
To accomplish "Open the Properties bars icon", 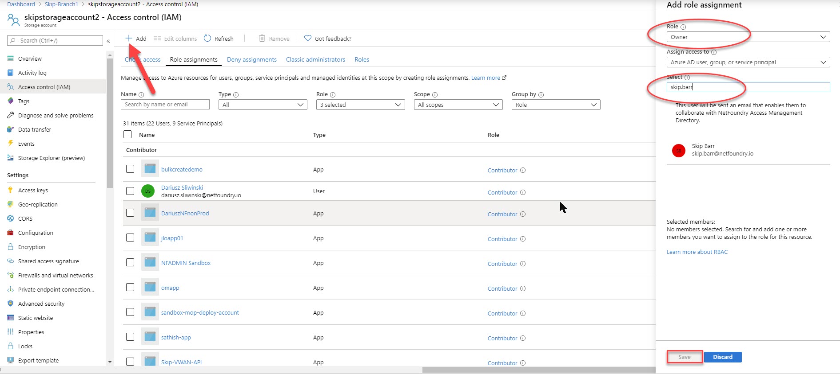I will coord(11,332).
